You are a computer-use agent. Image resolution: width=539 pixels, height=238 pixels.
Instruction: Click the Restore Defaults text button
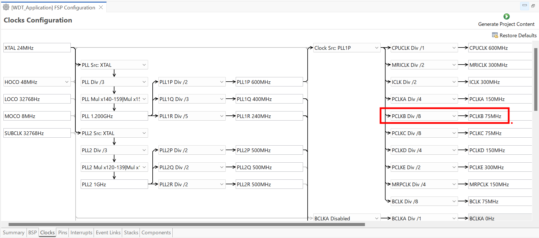click(x=518, y=36)
